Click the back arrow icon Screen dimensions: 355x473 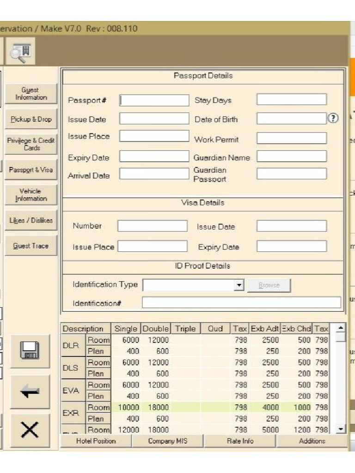point(30,392)
